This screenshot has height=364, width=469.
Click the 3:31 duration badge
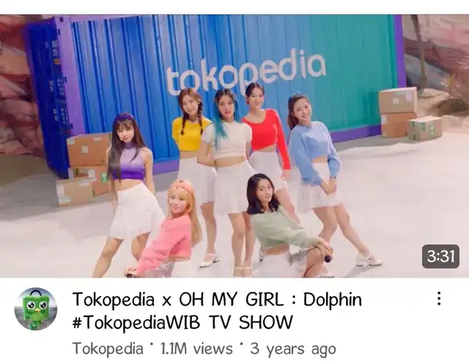[440, 256]
